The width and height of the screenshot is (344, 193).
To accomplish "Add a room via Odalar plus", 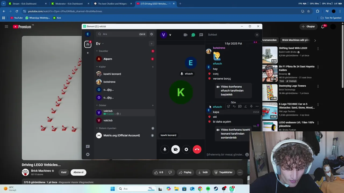I will pos(153,105).
